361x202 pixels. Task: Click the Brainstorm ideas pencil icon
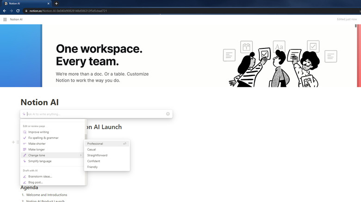25,177
